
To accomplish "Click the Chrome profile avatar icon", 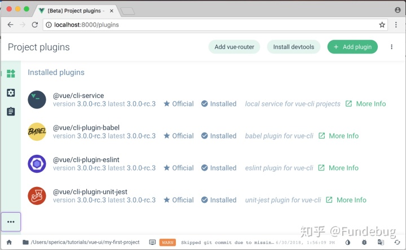I will (398, 10).
